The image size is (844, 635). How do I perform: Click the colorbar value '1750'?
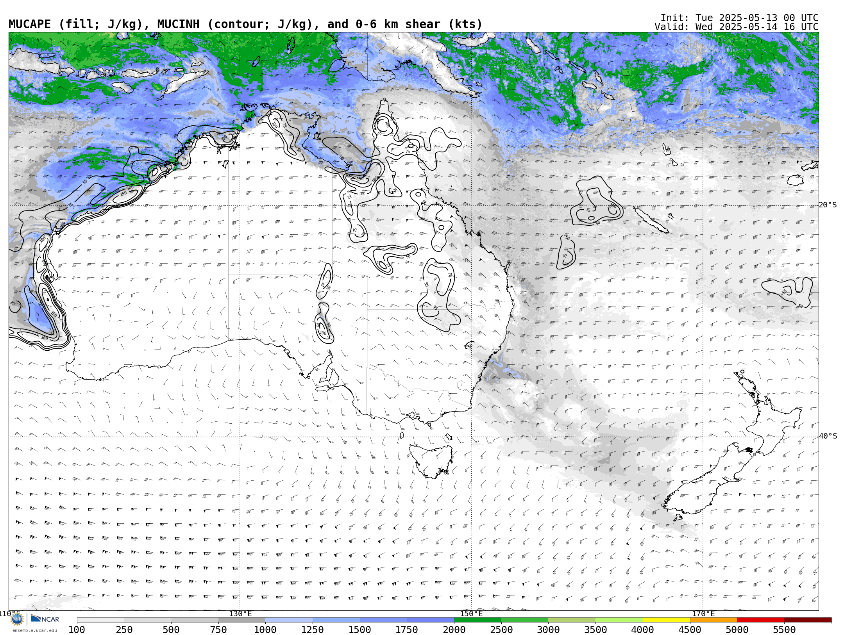pos(407,630)
